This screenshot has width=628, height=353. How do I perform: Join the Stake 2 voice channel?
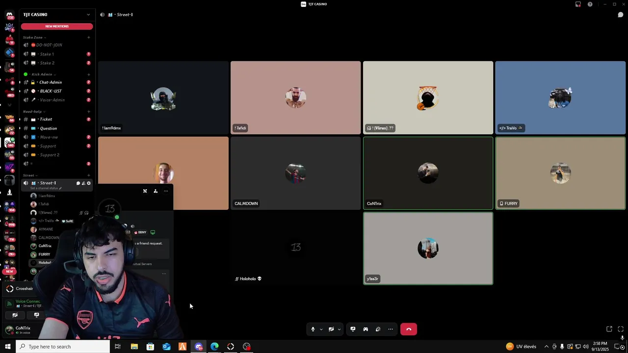coord(57,63)
